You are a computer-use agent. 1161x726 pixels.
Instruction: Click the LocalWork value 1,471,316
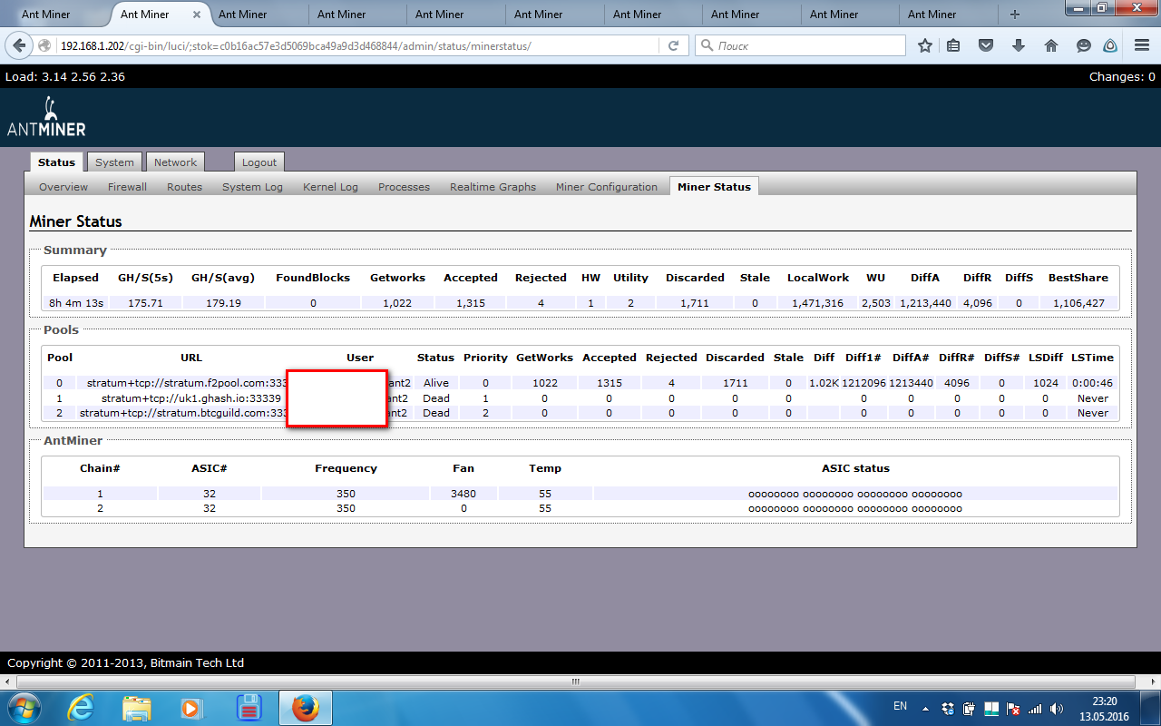[817, 303]
